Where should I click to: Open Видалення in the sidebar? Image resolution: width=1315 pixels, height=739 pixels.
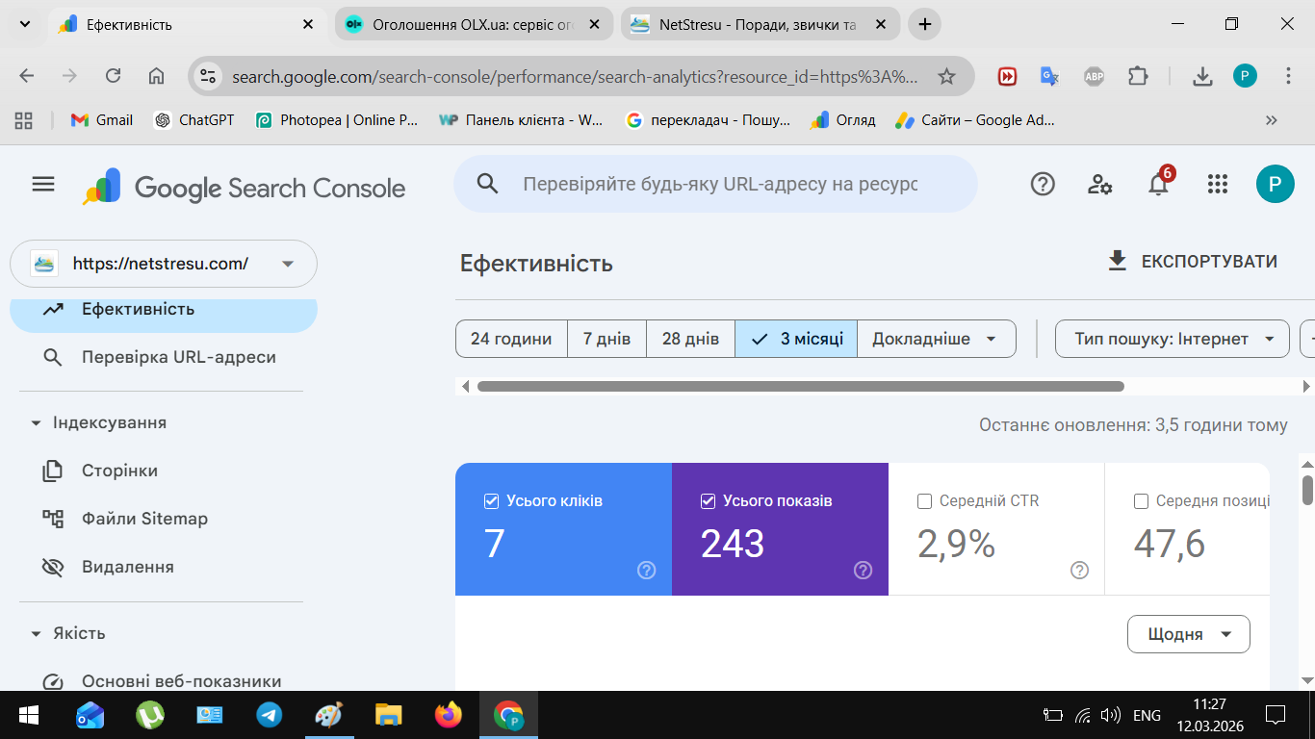click(127, 567)
